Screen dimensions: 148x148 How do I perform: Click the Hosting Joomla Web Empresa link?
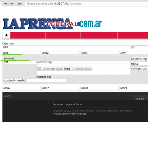pos(69,114)
